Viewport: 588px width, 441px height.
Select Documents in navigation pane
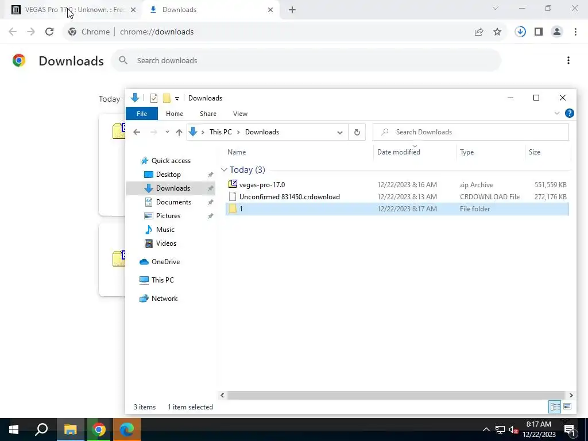tap(173, 202)
